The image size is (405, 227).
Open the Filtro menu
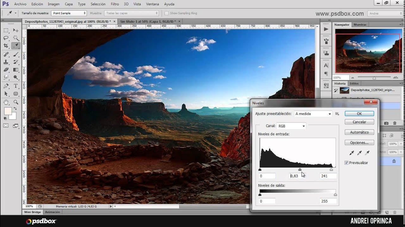115,4
